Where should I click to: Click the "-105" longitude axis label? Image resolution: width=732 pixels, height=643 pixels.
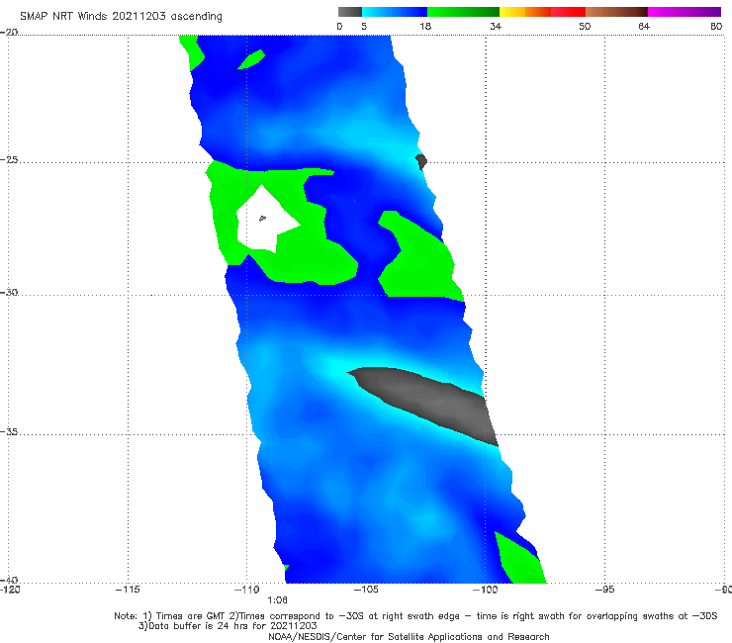pyautogui.click(x=366, y=590)
